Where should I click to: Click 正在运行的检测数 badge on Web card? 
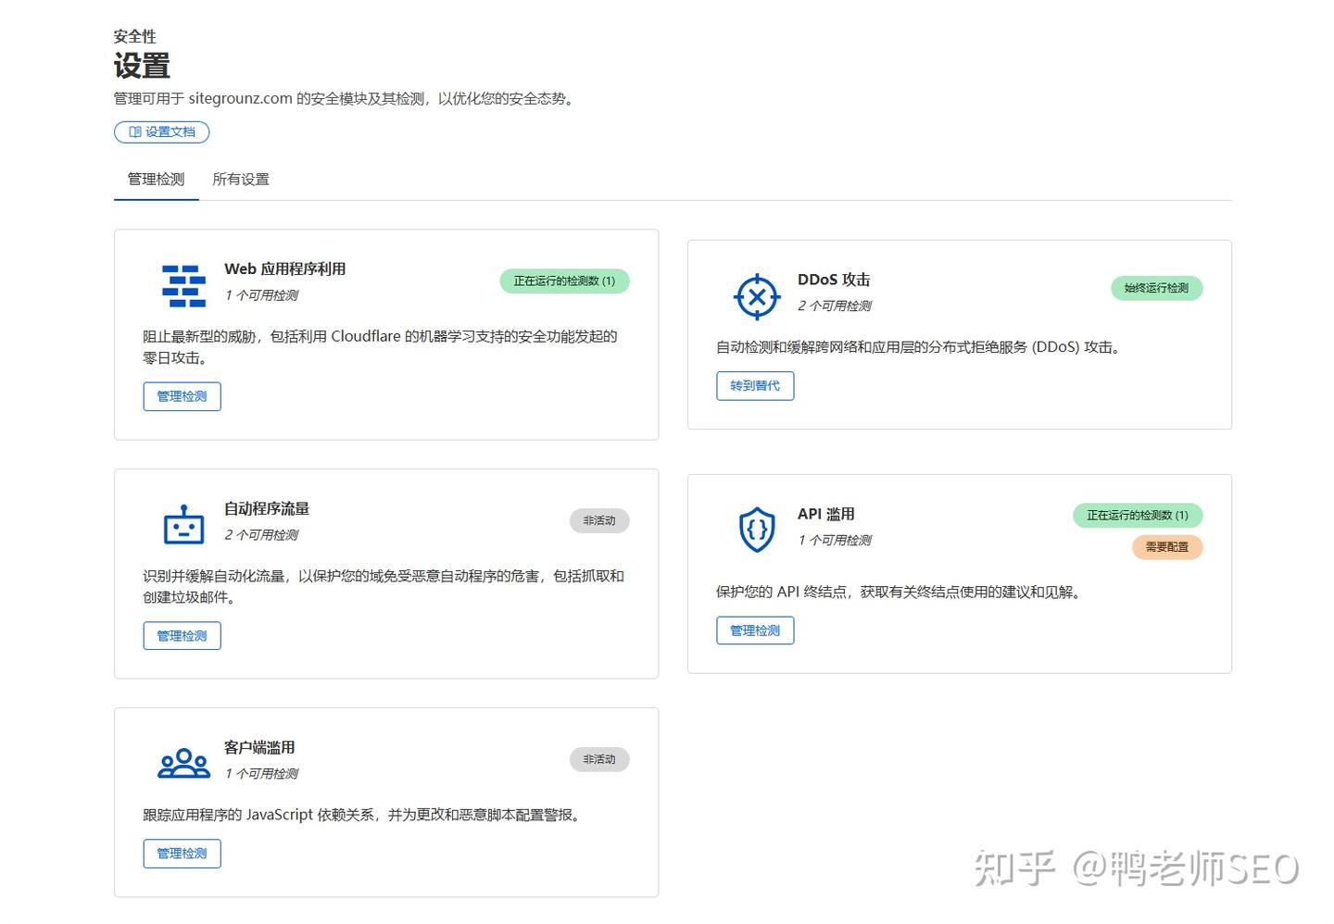coord(564,281)
